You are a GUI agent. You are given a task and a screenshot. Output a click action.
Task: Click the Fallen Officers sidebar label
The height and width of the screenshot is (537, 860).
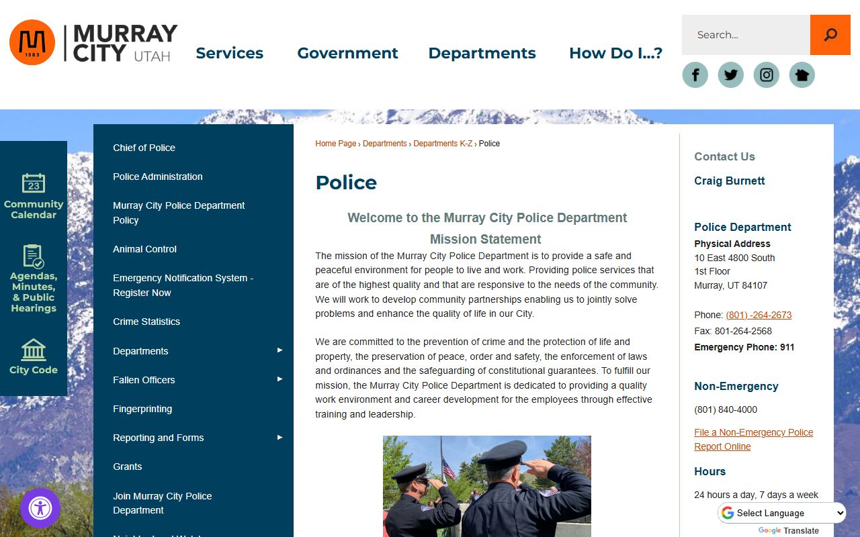click(x=144, y=380)
